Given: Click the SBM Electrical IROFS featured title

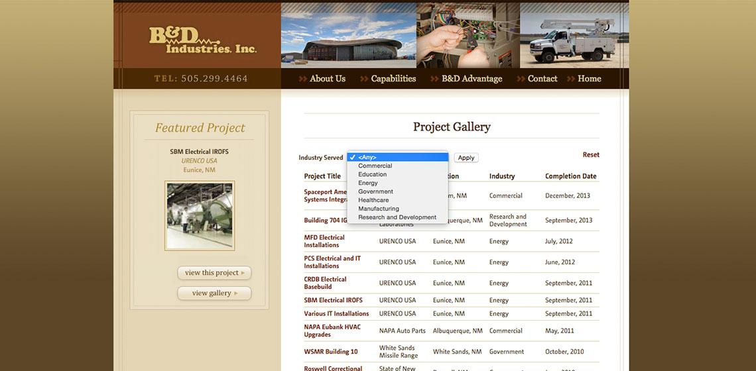Looking at the screenshot, I should pos(199,152).
